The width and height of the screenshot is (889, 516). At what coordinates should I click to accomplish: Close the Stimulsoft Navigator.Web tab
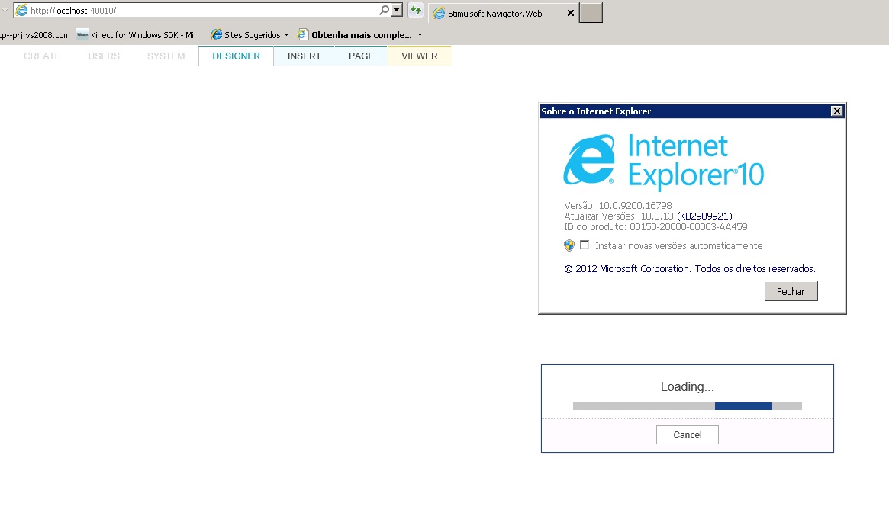(570, 13)
